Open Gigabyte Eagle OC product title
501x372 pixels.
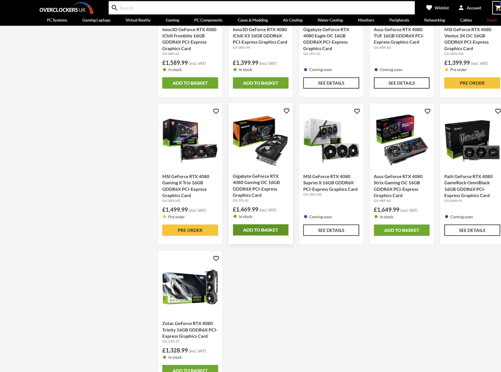coord(326,39)
